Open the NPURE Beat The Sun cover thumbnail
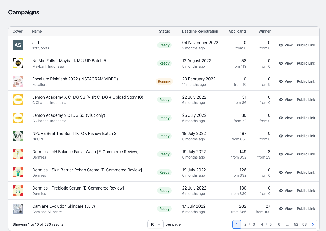The image size is (326, 231). point(18,136)
